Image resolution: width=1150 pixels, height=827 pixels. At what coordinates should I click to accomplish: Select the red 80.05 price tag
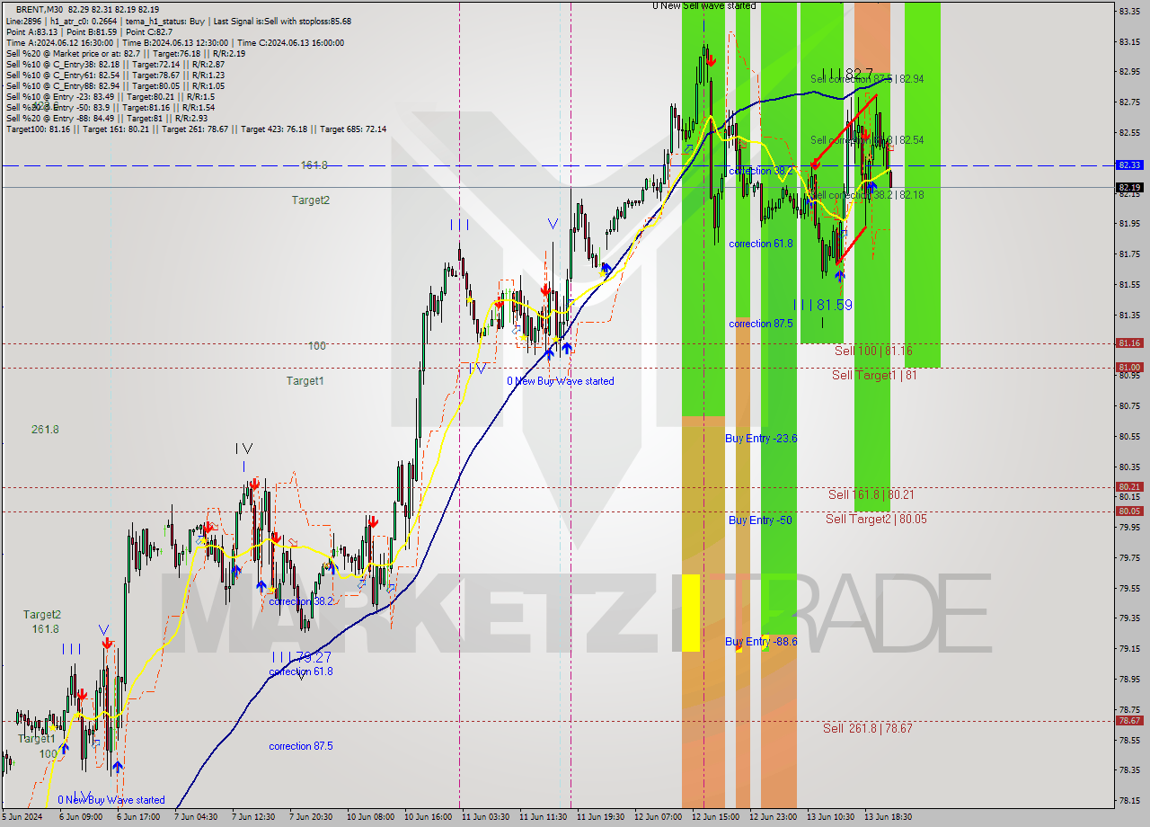1128,511
